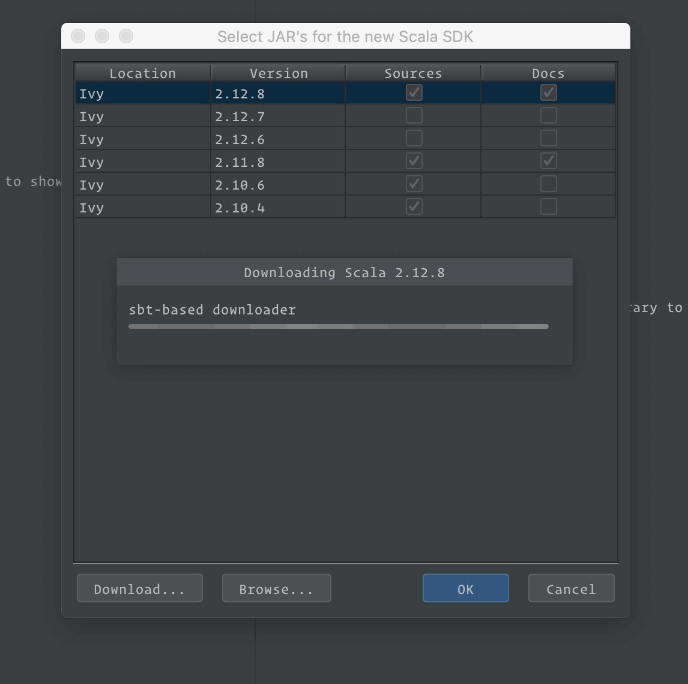
Task: Toggle Docs checkbox for version 2.11.8
Action: 549,161
